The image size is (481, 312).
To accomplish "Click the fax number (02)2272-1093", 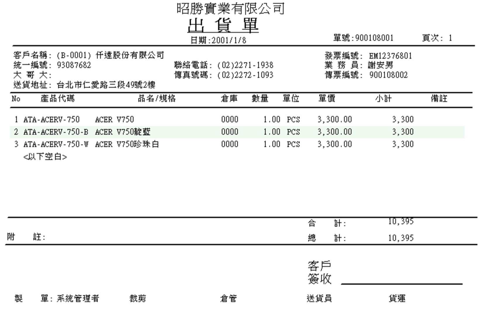I will click(x=245, y=75).
